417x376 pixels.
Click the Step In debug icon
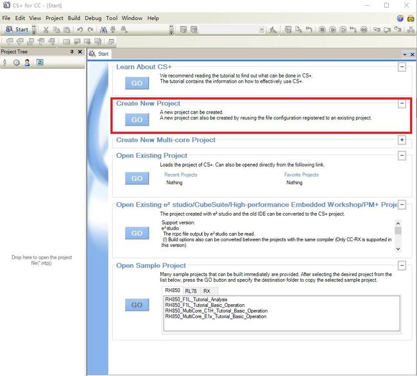[x=377, y=30]
